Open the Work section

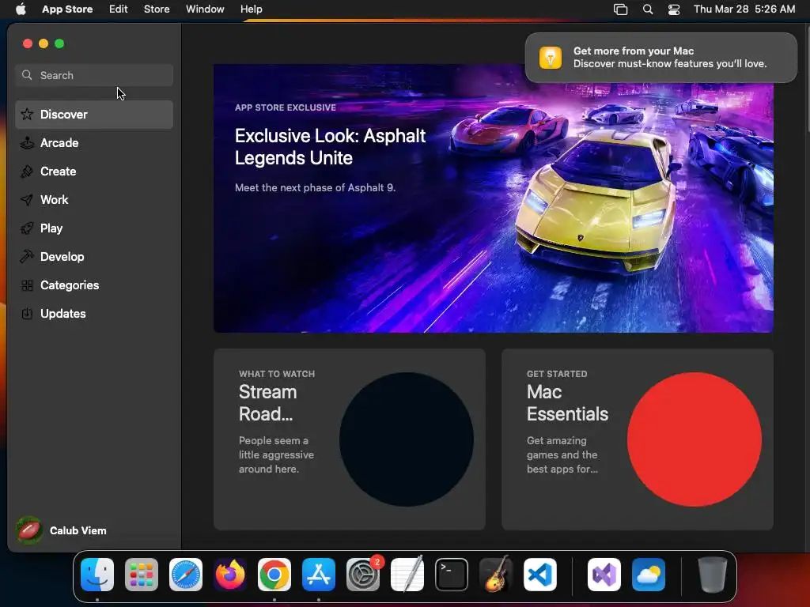pyautogui.click(x=94, y=200)
